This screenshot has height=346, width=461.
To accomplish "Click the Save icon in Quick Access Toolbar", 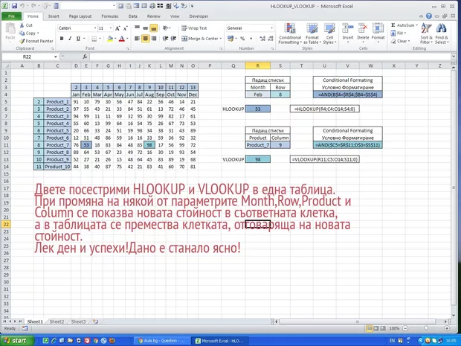I will (14, 6).
